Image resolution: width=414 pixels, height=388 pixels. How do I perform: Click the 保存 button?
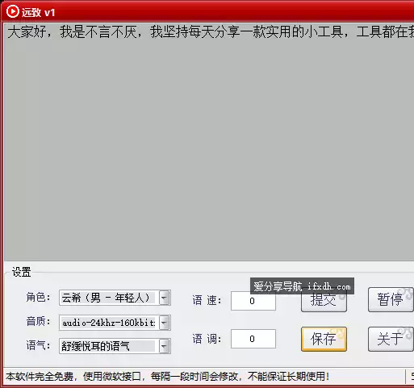324,339
